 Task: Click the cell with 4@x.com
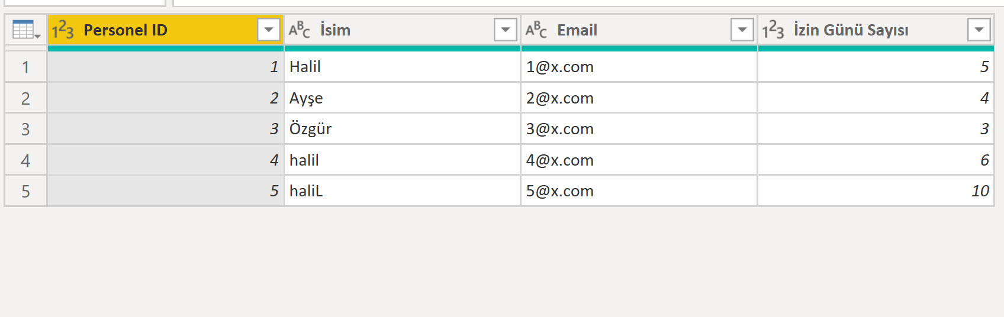pyautogui.click(x=639, y=160)
